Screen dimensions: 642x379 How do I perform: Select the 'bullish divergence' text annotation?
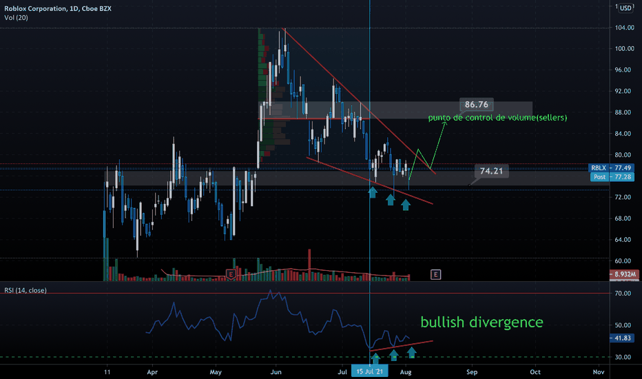click(x=482, y=322)
